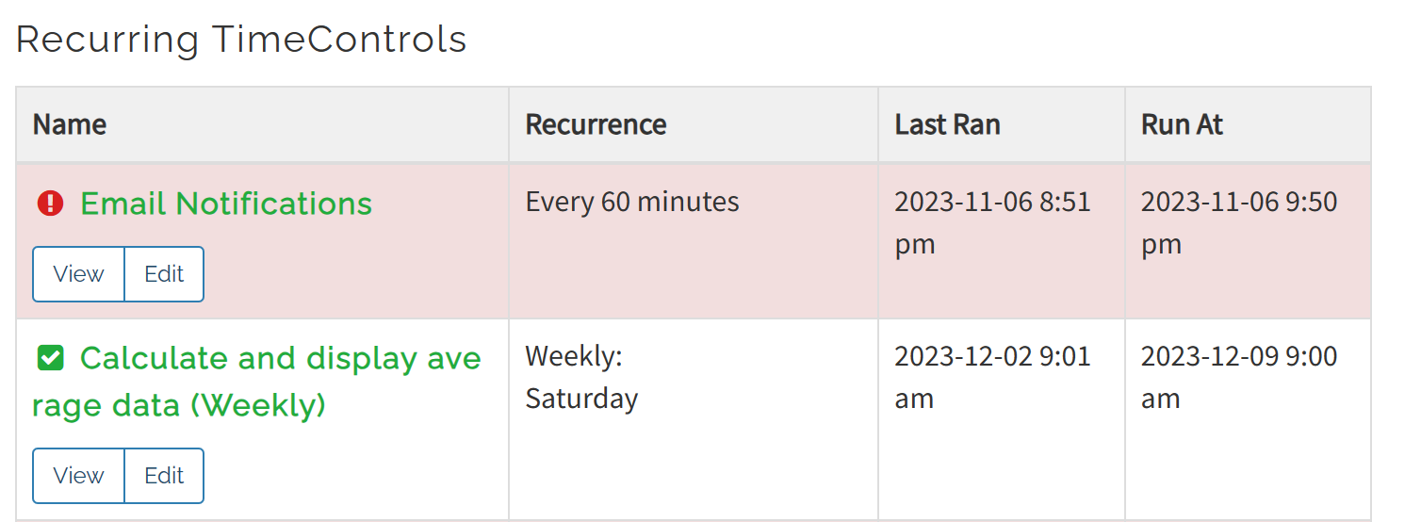Image resolution: width=1421 pixels, height=522 pixels.
Task: Click the 2023-11-06 9:50 pm Run At cell
Action: pyautogui.click(x=1239, y=223)
